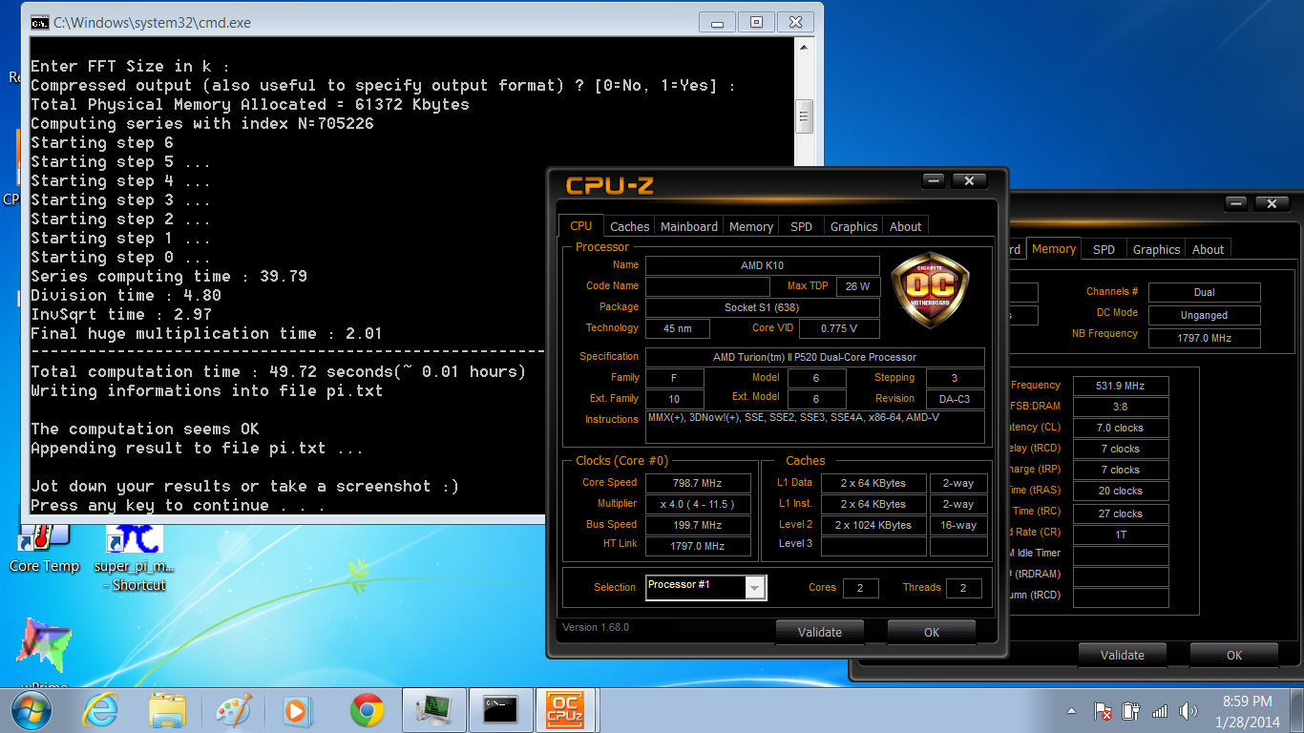Open the super_pi_mod shortcut desktop icon
Image resolution: width=1304 pixels, height=733 pixels.
[135, 558]
